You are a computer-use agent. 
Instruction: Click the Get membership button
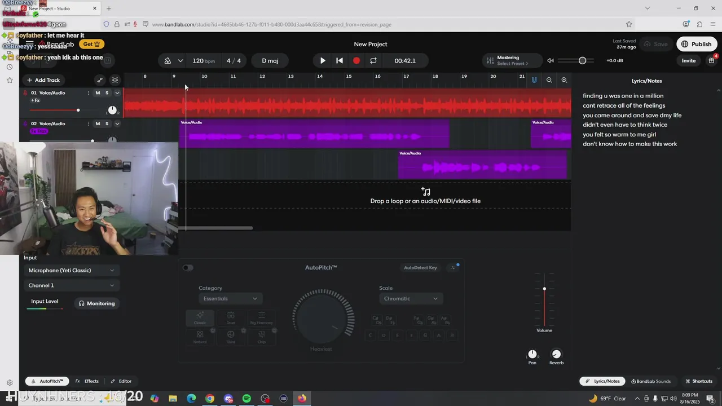click(x=92, y=44)
